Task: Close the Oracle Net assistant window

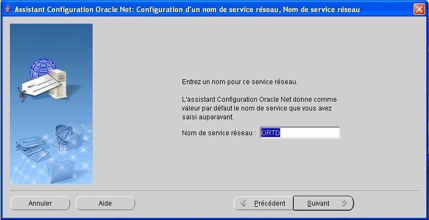Action: (419, 10)
